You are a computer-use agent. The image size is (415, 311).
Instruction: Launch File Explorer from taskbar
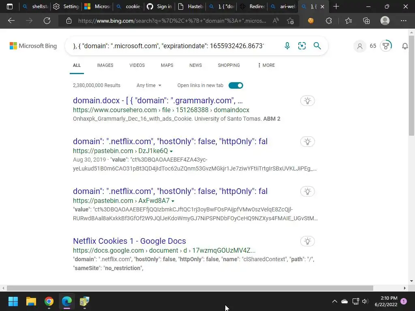click(31, 301)
